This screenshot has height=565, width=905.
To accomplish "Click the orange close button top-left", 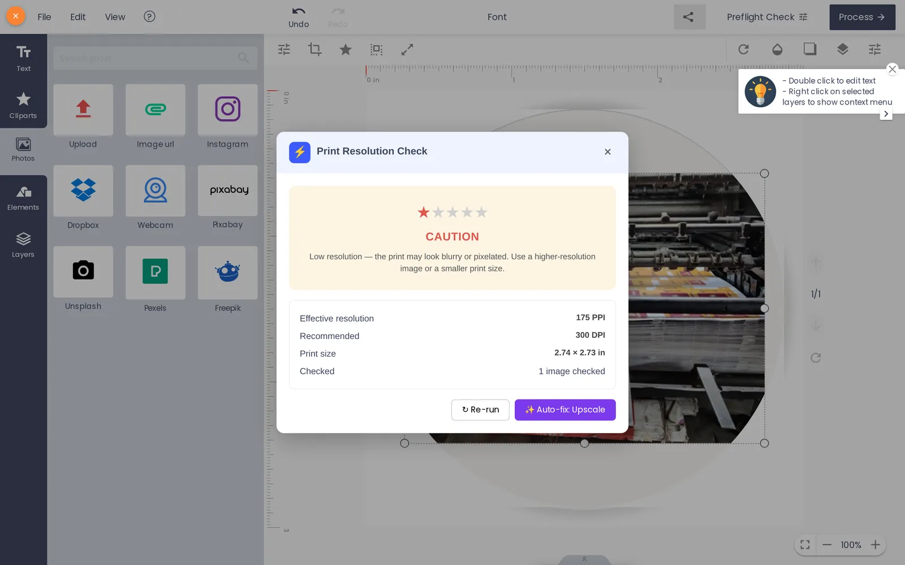I will pyautogui.click(x=16, y=16).
